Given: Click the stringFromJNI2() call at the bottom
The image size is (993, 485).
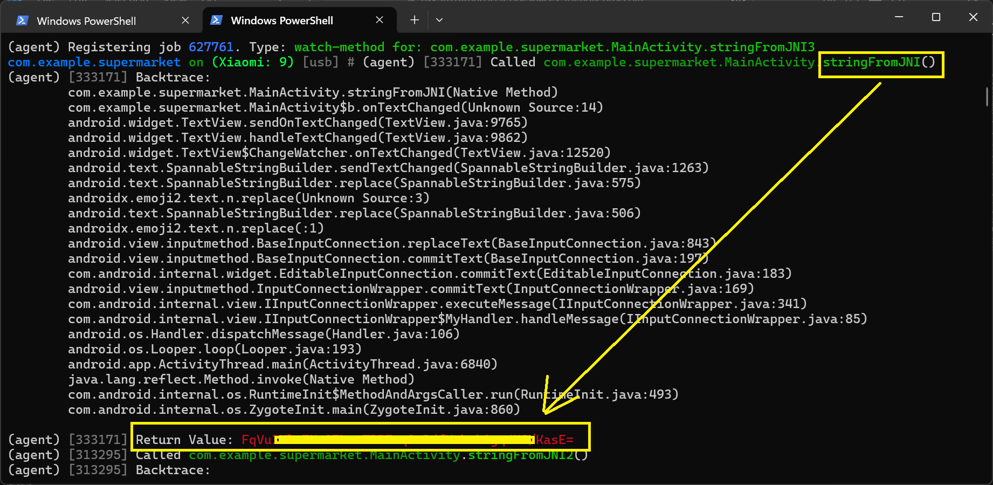Looking at the screenshot, I should [527, 455].
